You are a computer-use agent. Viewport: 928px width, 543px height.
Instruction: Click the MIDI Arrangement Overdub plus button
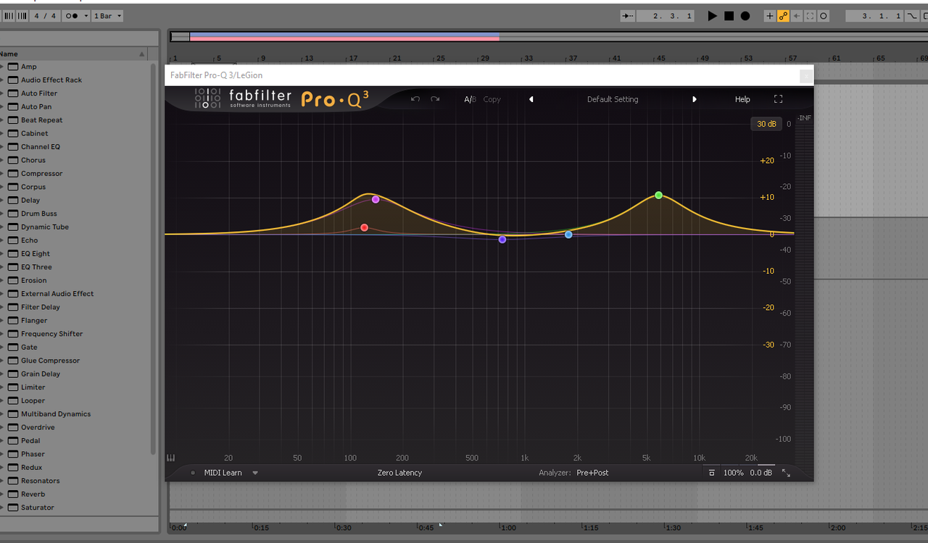770,16
